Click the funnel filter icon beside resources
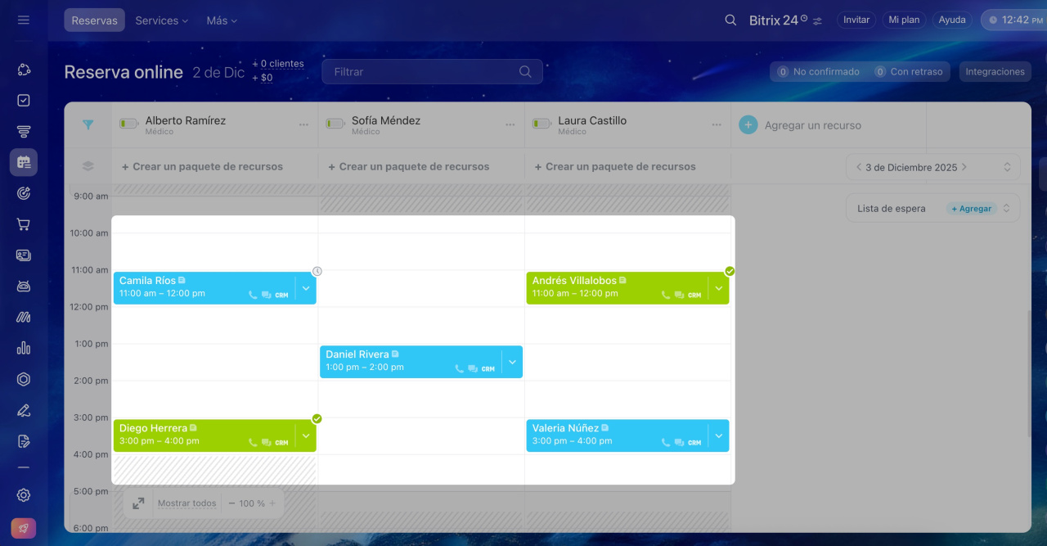Image resolution: width=1047 pixels, height=546 pixels. (88, 125)
